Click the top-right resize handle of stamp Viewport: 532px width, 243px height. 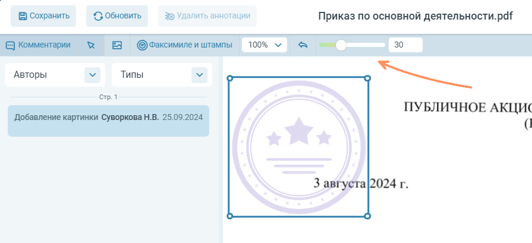[367, 78]
